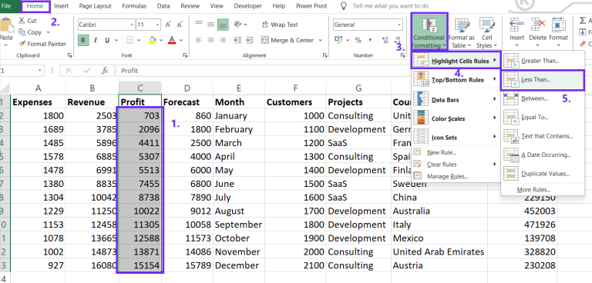Increase indent in Alignment group
The height and width of the screenshot is (283, 592).
pos(249,40)
